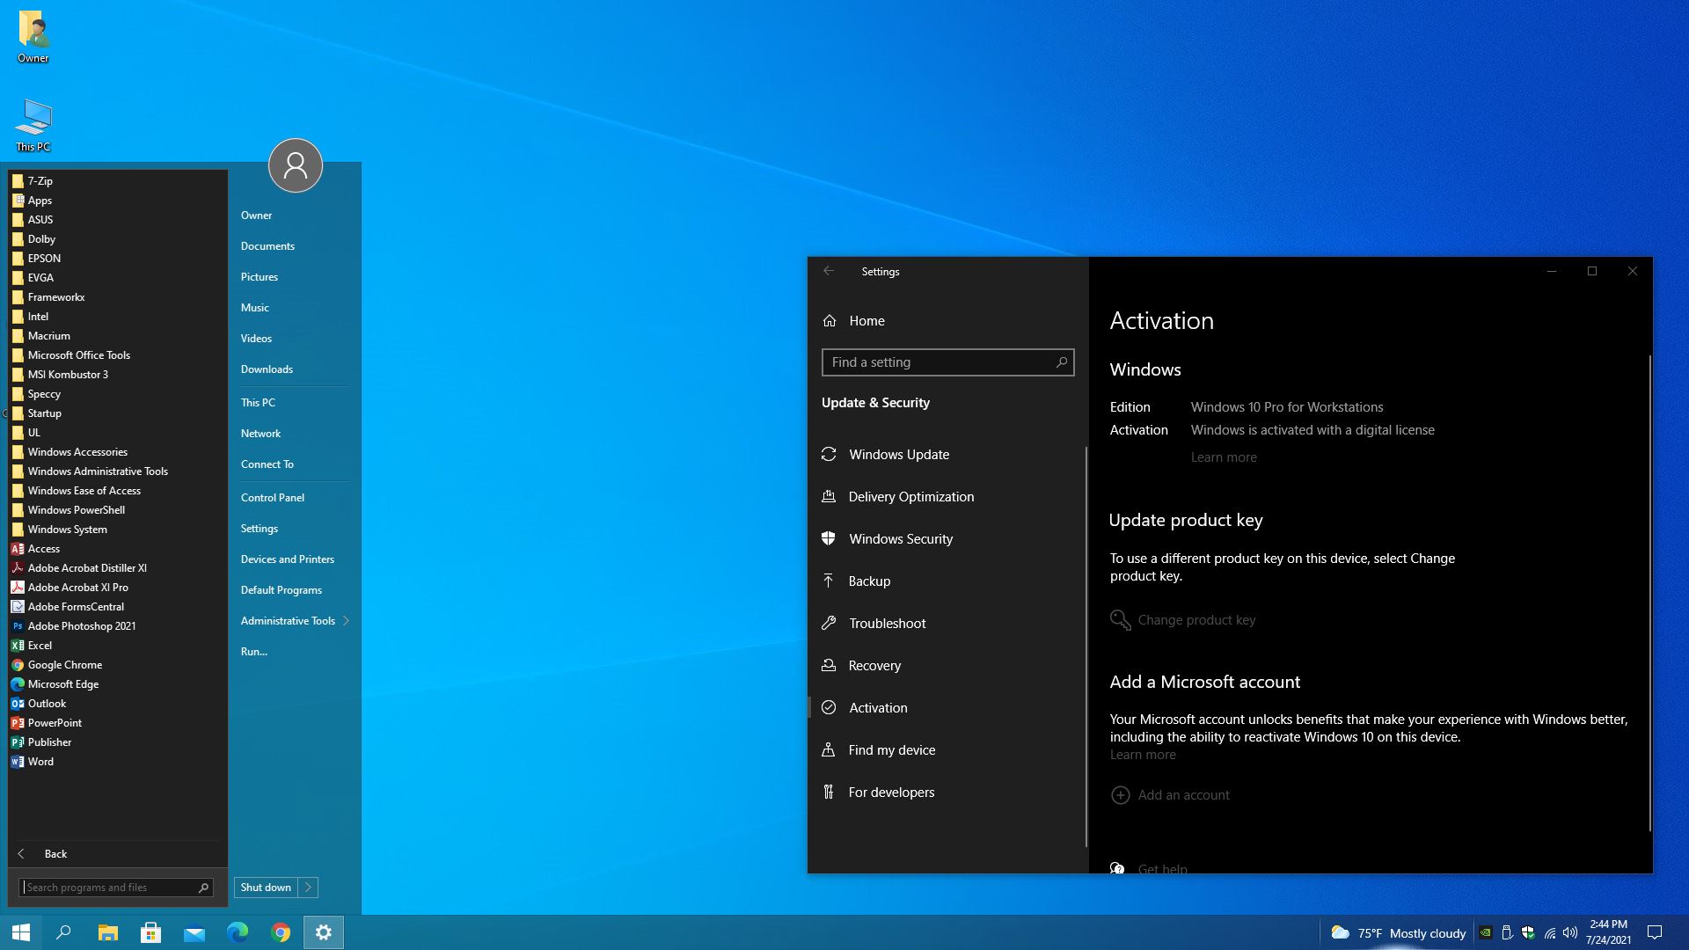
Task: Click the user avatar in Start menu
Action: click(296, 165)
